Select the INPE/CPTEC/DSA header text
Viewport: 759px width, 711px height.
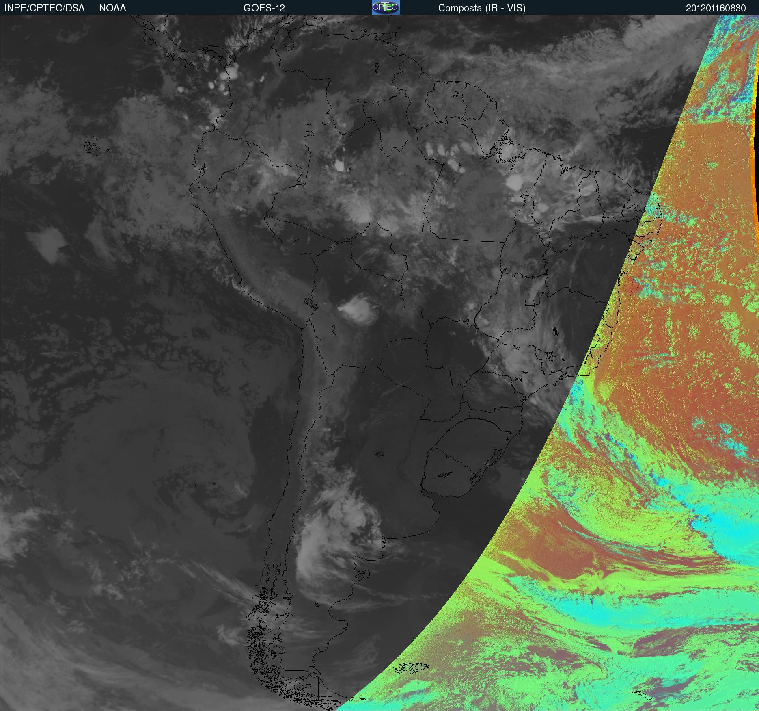tap(44, 8)
